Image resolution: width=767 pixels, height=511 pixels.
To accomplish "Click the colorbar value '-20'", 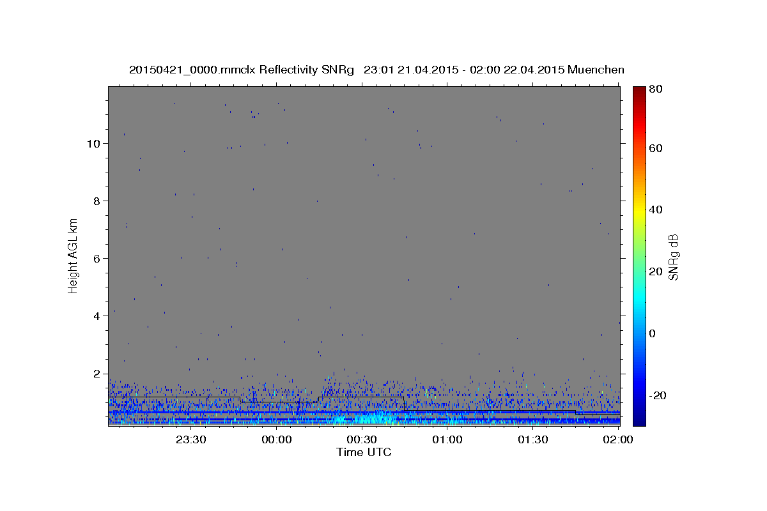I will point(659,395).
